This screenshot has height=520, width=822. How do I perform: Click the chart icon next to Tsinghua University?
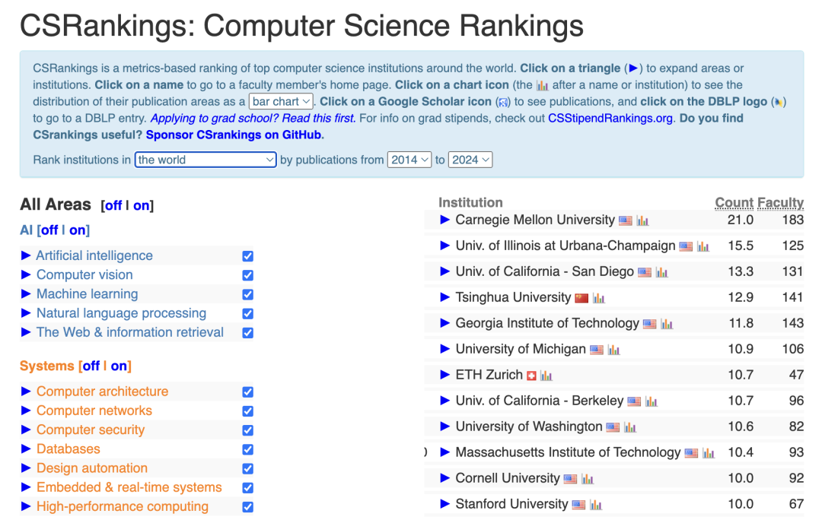[599, 299]
